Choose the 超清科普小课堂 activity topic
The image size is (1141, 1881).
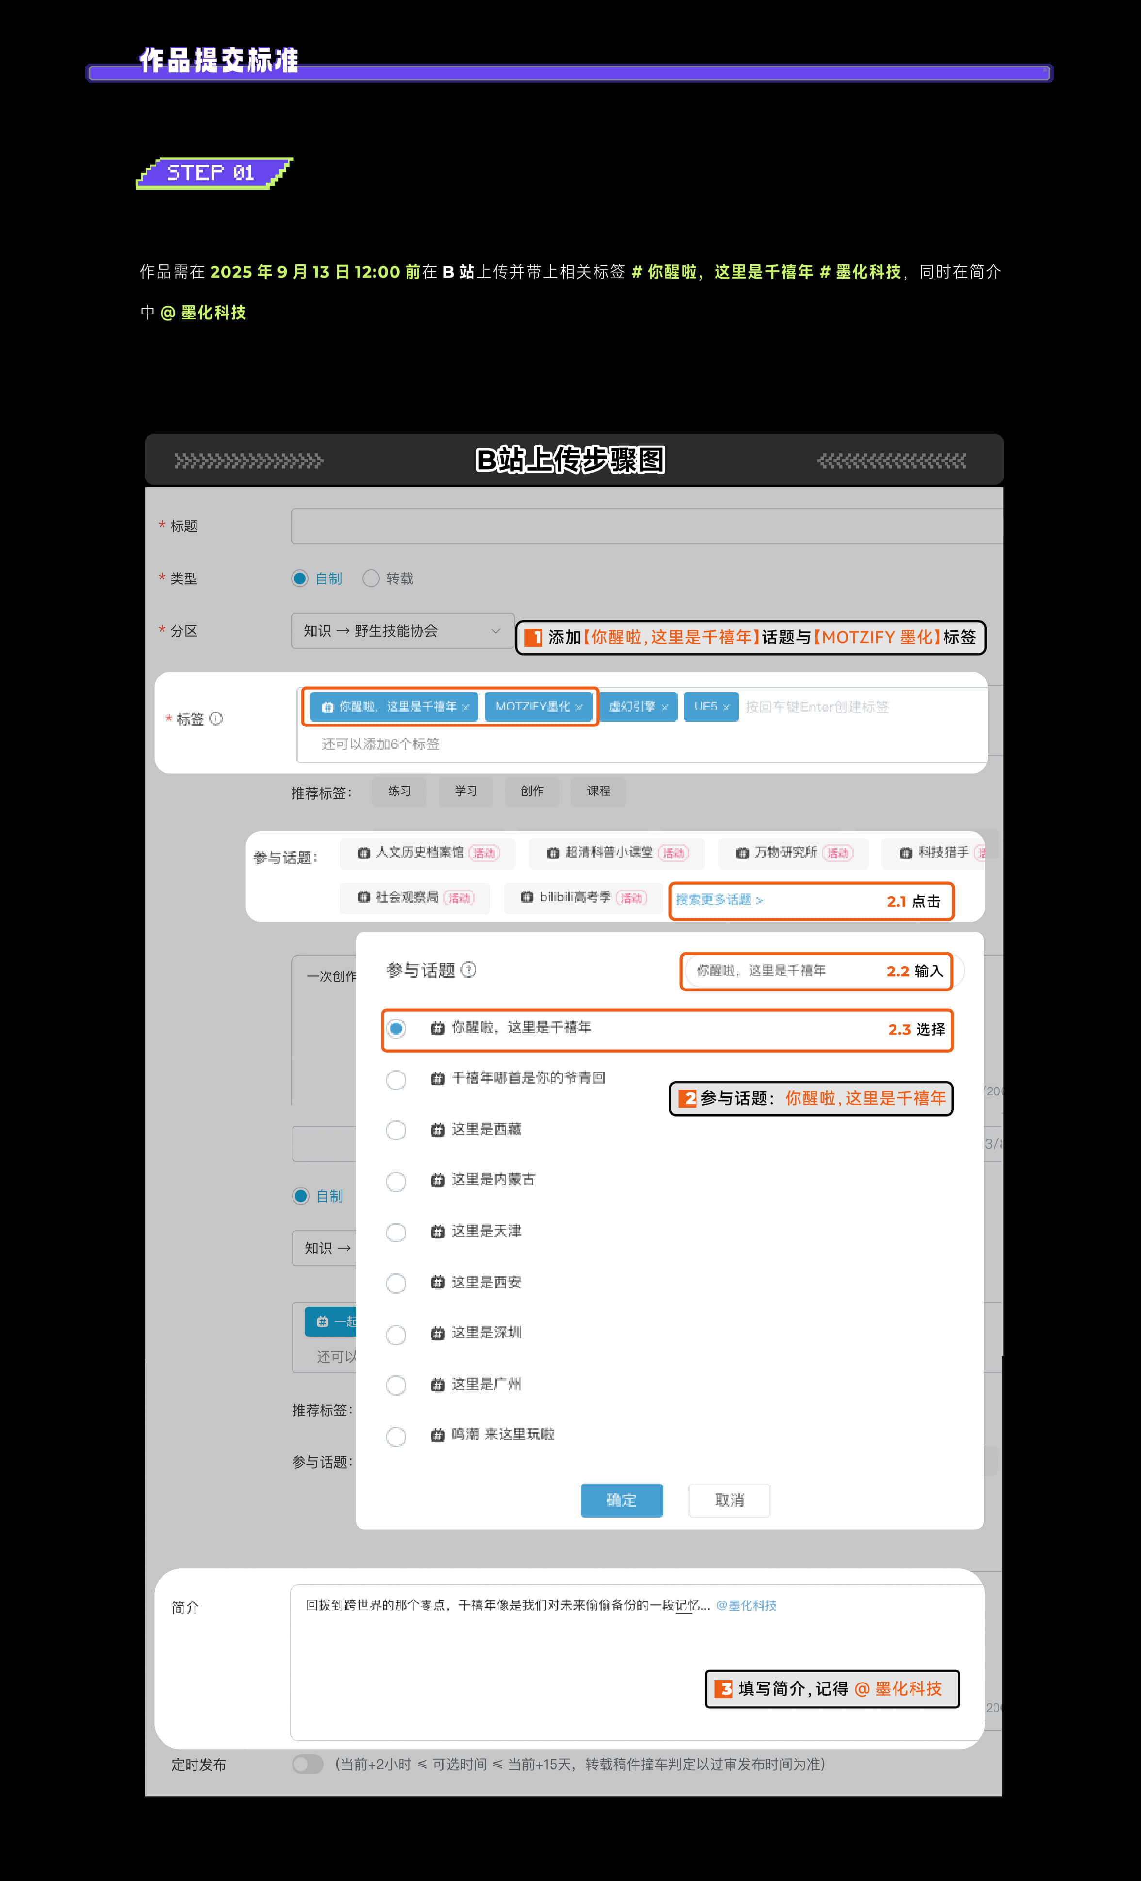[617, 853]
